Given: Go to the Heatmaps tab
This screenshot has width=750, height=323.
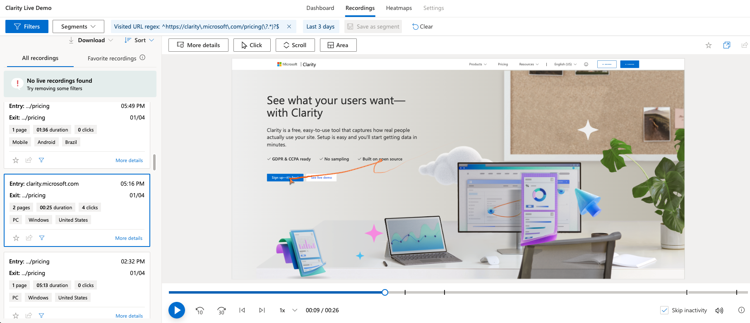Looking at the screenshot, I should tap(399, 8).
